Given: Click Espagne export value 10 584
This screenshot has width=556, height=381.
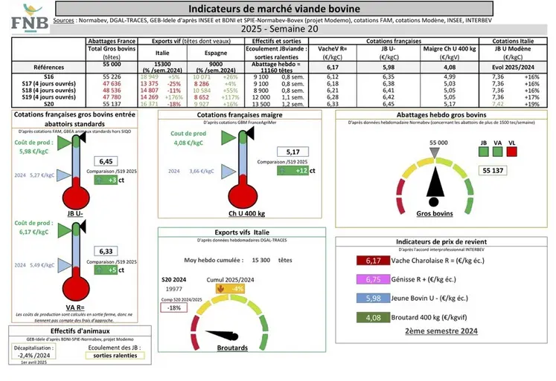Looking at the screenshot, I should pos(202,91).
